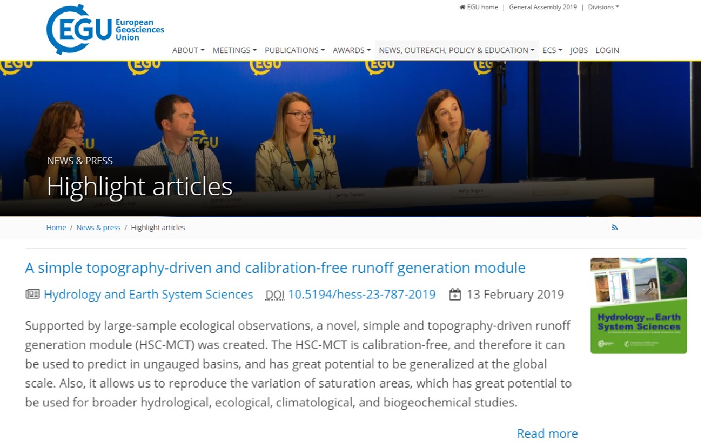Click the calendar icon beside the date
This screenshot has height=447, width=718.
455,295
